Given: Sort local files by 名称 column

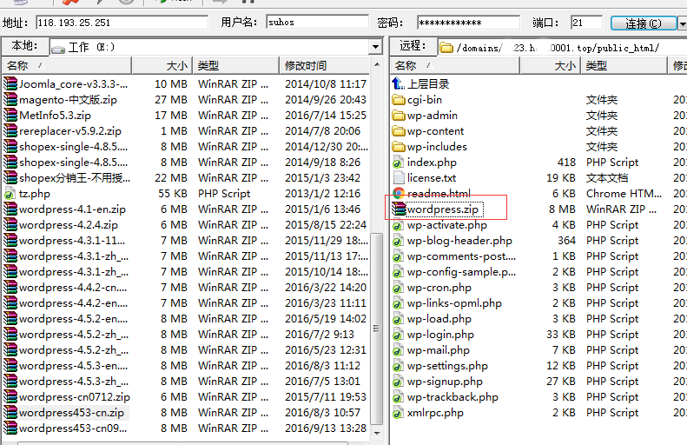Looking at the screenshot, I should pos(67,66).
